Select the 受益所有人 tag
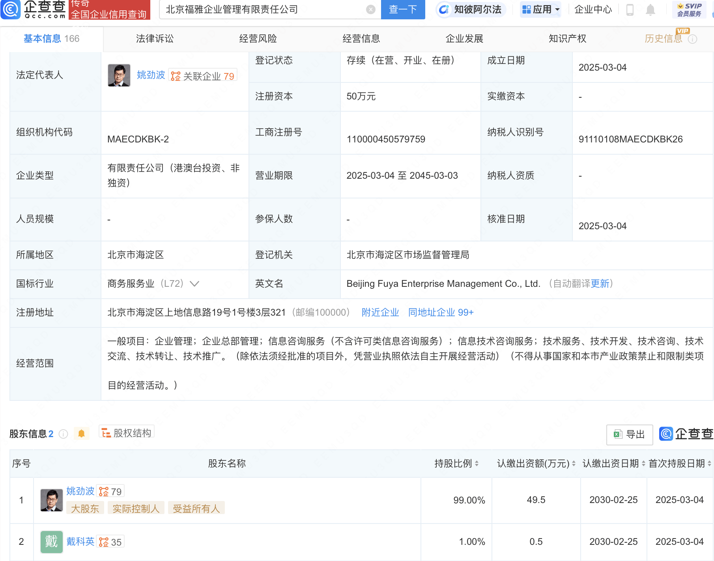Viewport: 714px width, 561px height. pos(196,509)
